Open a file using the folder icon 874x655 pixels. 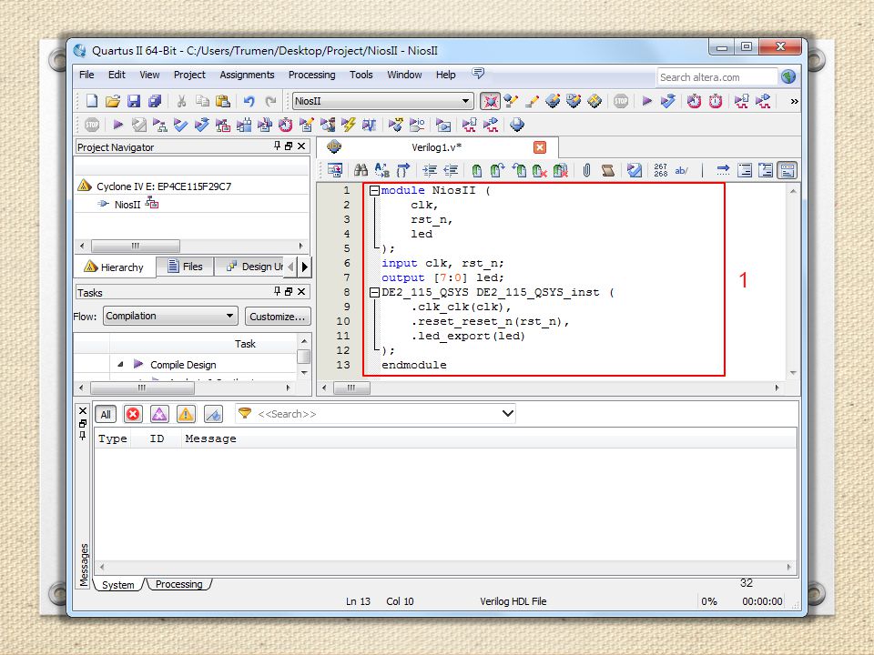click(x=113, y=101)
